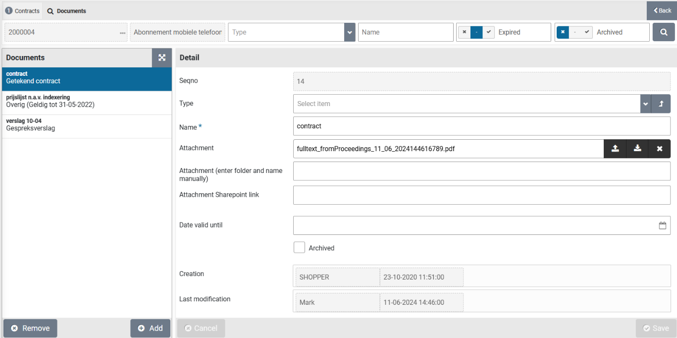The width and height of the screenshot is (677, 338).
Task: Delete the attachment using the X icon
Action: [x=659, y=149]
